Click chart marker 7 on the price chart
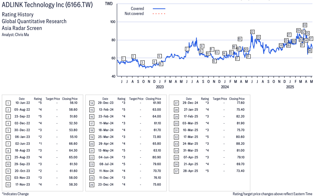The image size is (316, 196). click(x=187, y=49)
